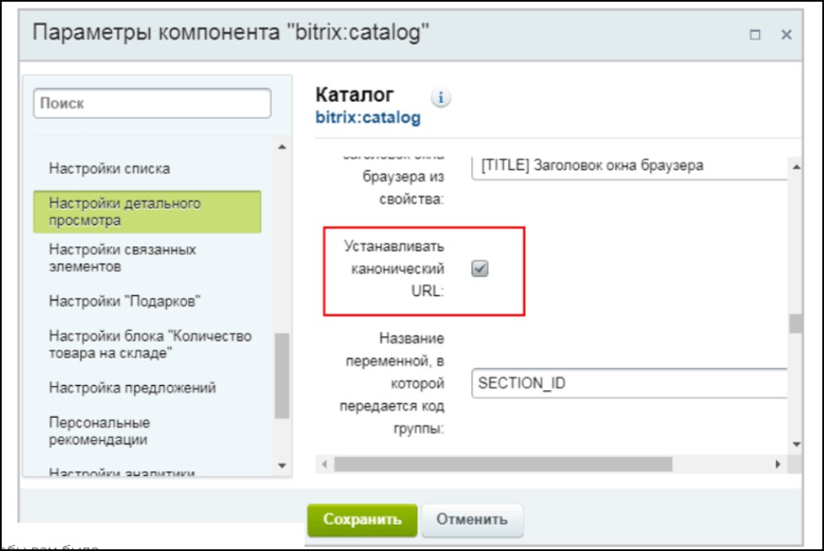Open the Настройки "Подарков" section
Viewport: 824px width, 551px height.
pos(125,302)
